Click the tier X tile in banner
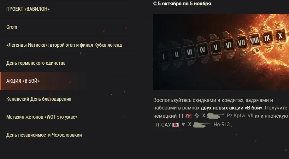Viewport: 289px width, 159px height. pyautogui.click(x=280, y=36)
